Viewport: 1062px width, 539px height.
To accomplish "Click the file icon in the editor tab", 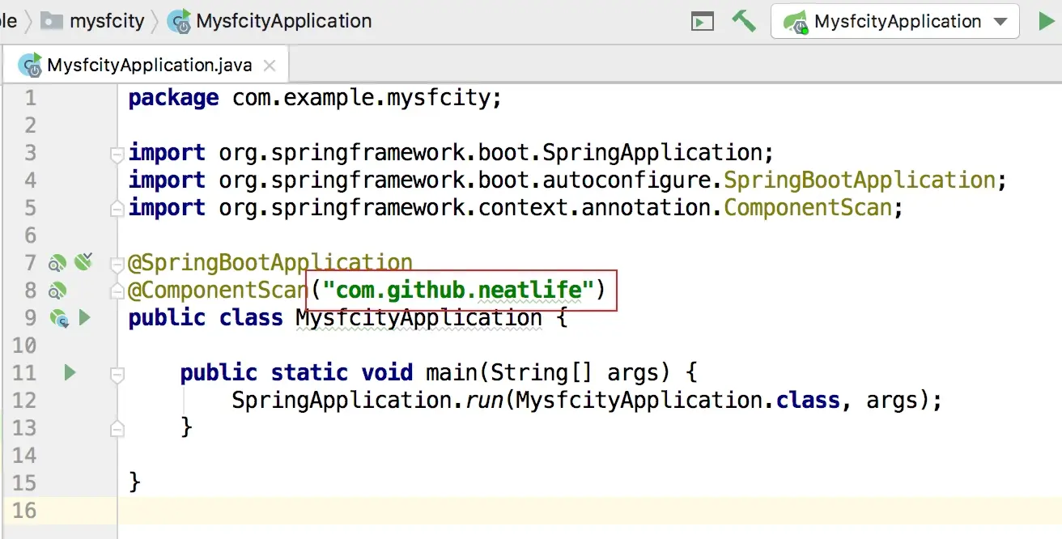I will tap(30, 66).
